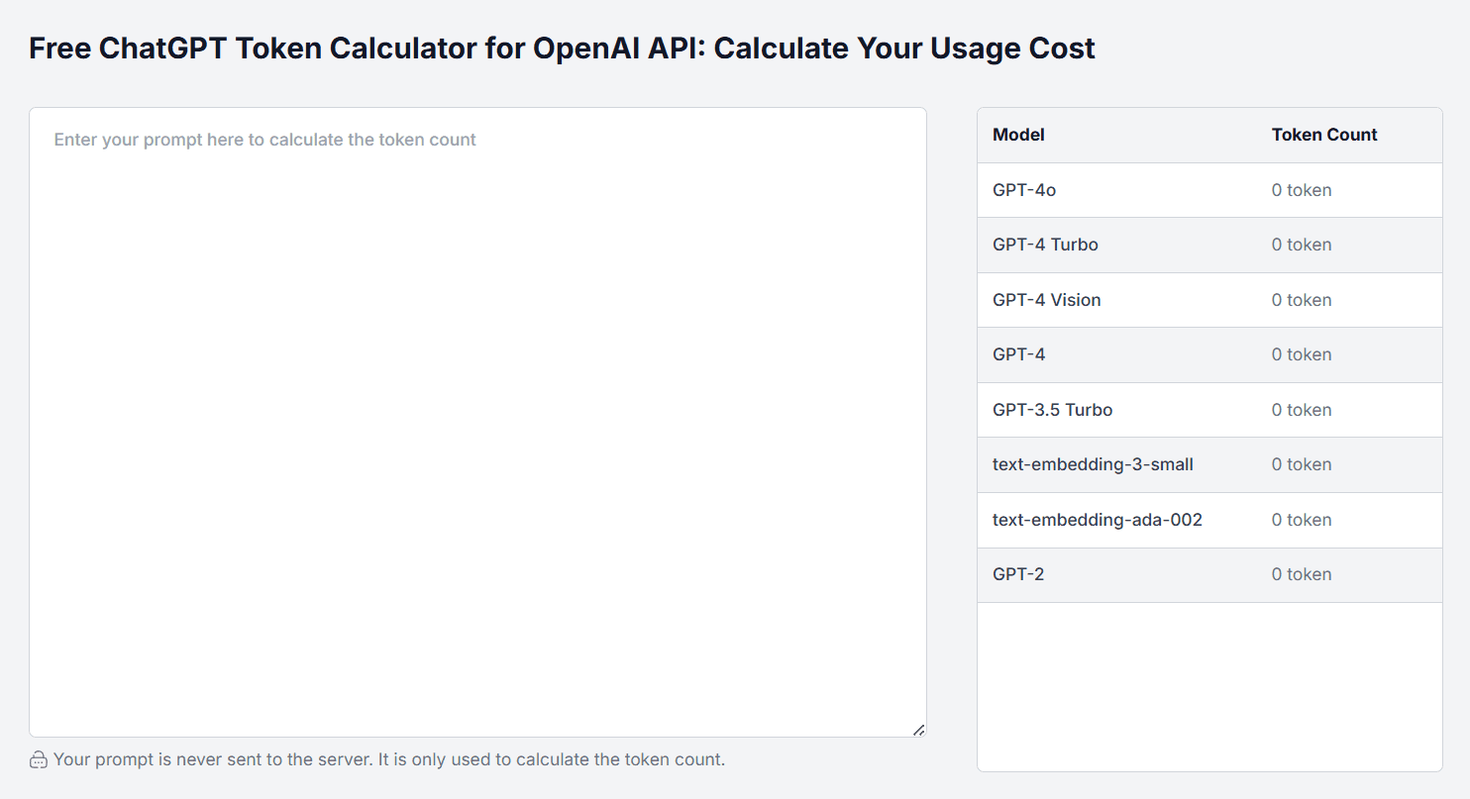Viewport: 1470px width, 799px height.
Task: Click the GPT-3.5 Turbo token count value
Action: point(1302,410)
